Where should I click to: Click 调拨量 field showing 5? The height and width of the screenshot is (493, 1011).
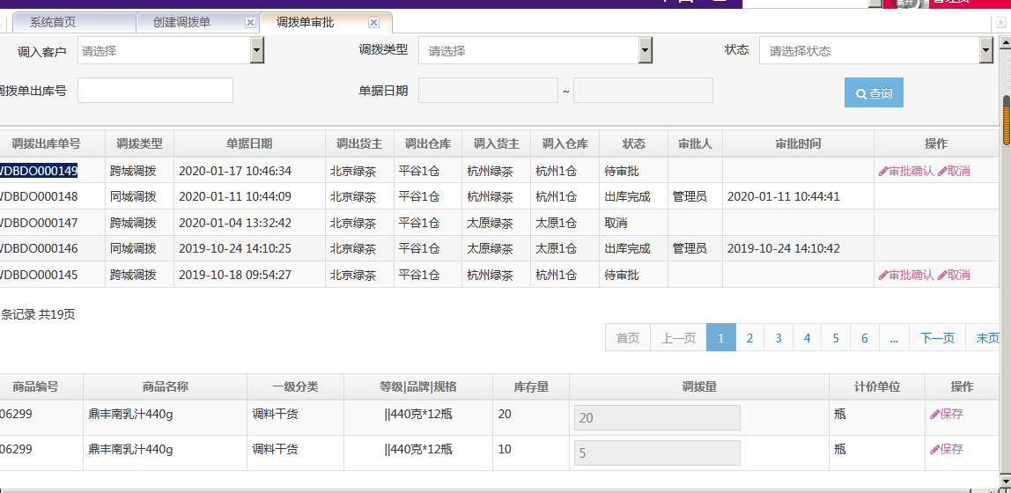[657, 453]
